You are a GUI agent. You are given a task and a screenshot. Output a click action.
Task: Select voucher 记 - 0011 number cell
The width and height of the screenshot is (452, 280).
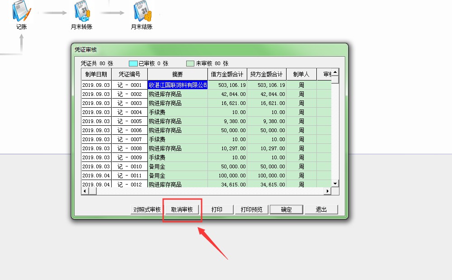(130, 176)
